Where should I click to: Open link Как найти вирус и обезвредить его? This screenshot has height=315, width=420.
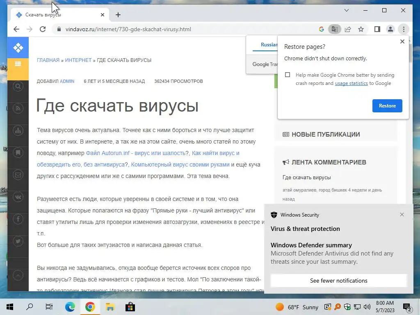pyautogui.click(x=216, y=153)
